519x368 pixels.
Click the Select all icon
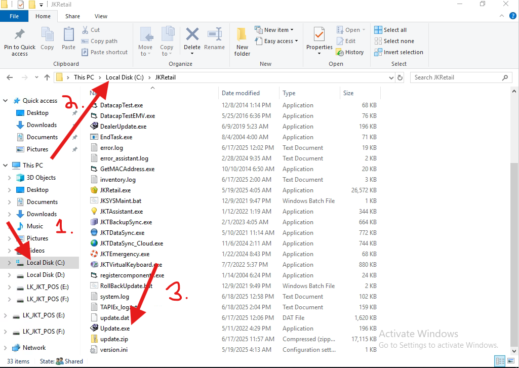tap(378, 30)
